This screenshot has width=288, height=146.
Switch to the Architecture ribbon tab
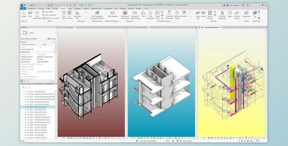(32, 8)
